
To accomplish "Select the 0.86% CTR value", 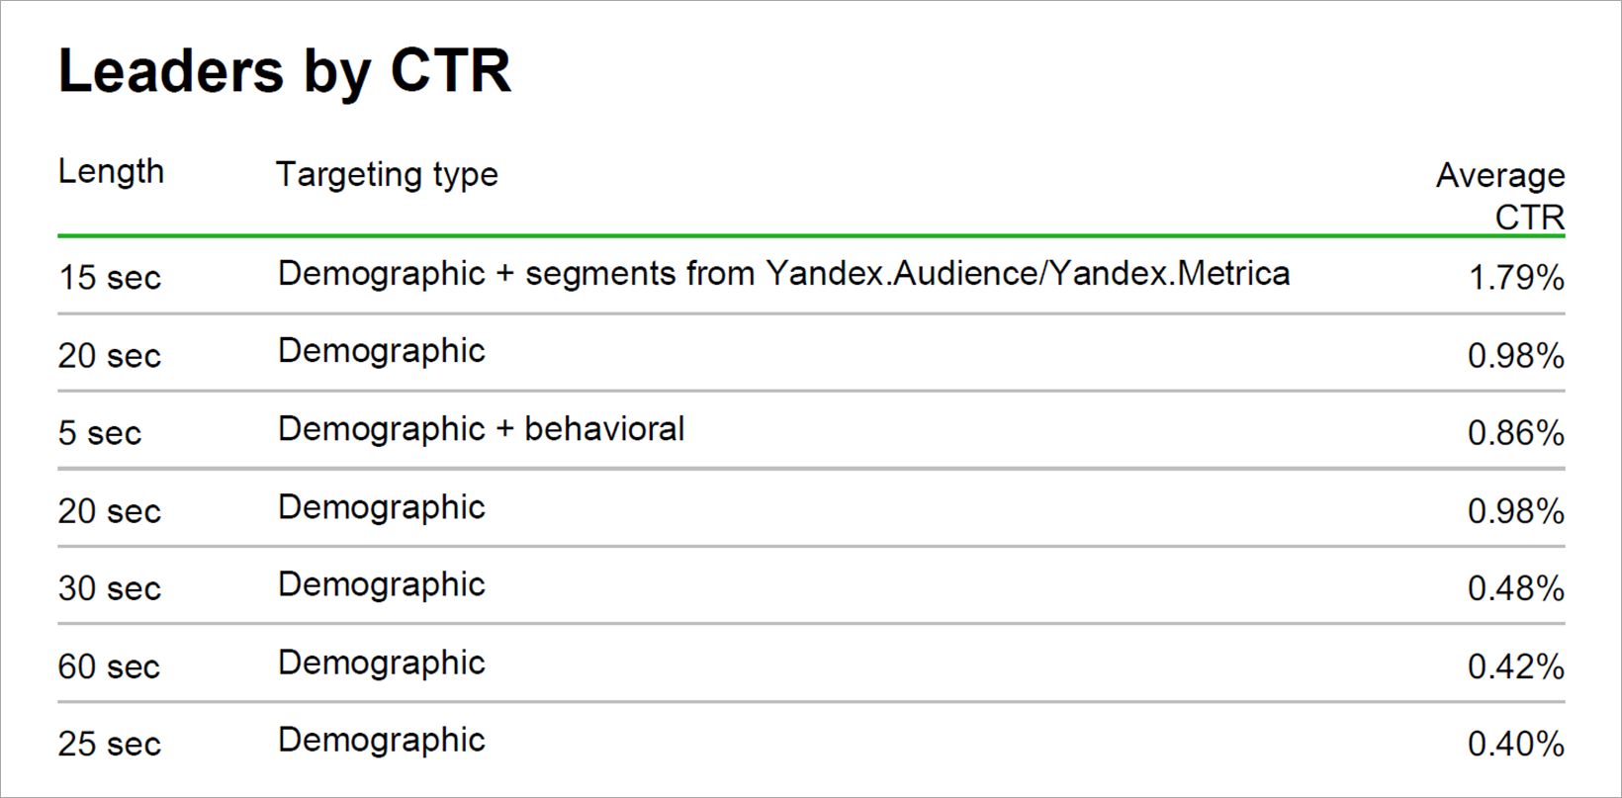I will pos(1515,433).
